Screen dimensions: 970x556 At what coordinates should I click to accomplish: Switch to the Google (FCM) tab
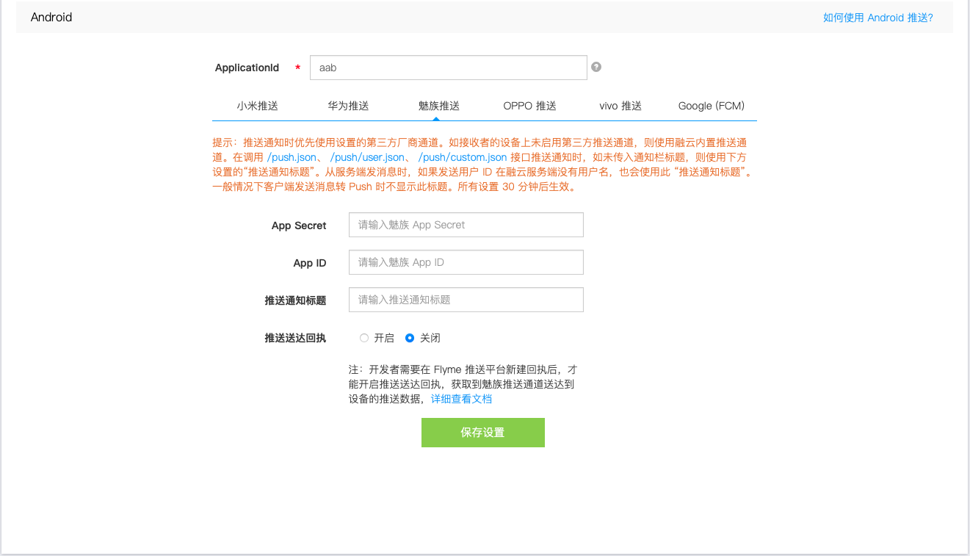coord(712,106)
